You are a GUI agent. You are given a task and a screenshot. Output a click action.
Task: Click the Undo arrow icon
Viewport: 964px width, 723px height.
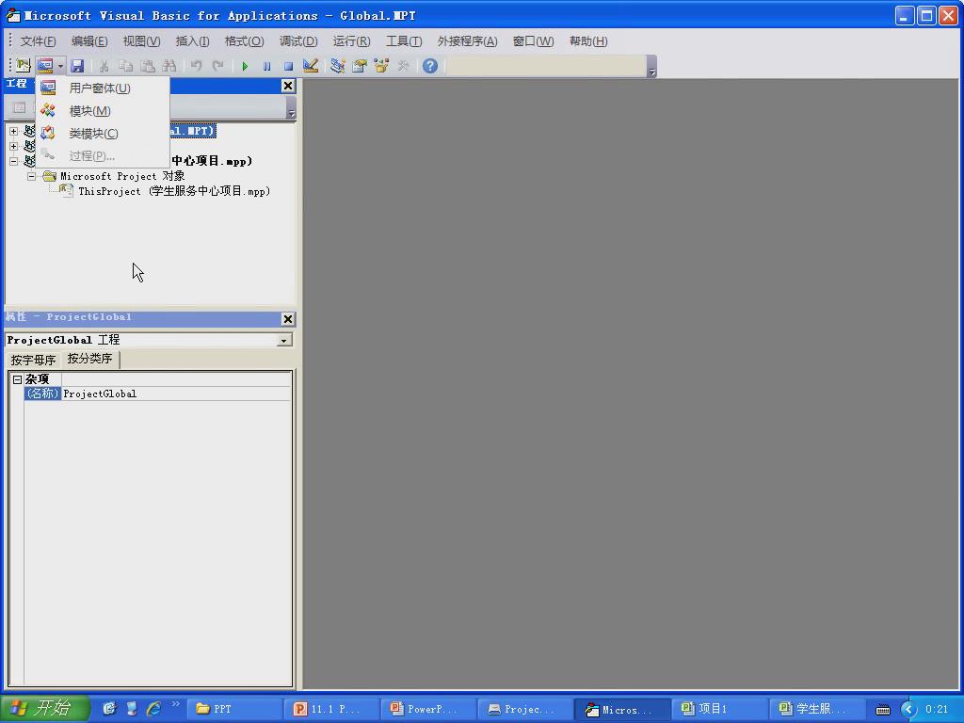coord(196,65)
